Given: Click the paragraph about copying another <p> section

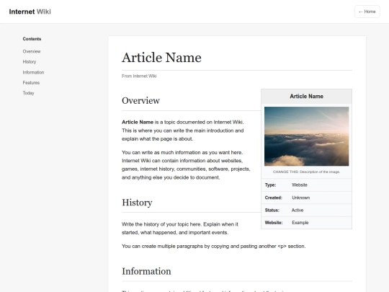Looking at the screenshot, I should [x=214, y=246].
